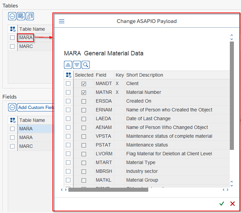Confirm the payload with the green checkmark
The image size is (241, 213).
(x=222, y=204)
